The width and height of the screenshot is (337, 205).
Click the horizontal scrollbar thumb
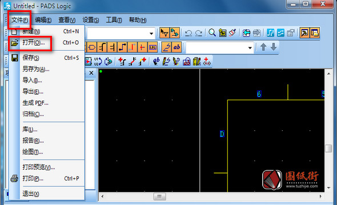click(159, 196)
